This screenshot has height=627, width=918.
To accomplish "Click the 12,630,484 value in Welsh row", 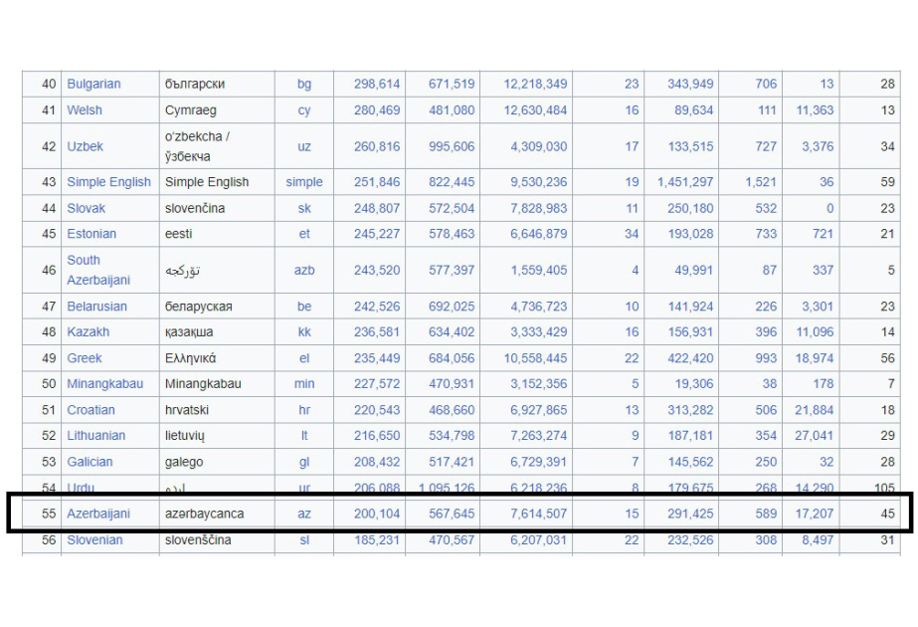I will 536,110.
